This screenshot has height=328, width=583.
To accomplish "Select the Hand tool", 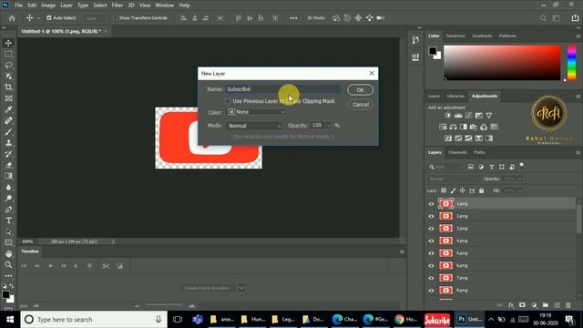I will [x=8, y=254].
